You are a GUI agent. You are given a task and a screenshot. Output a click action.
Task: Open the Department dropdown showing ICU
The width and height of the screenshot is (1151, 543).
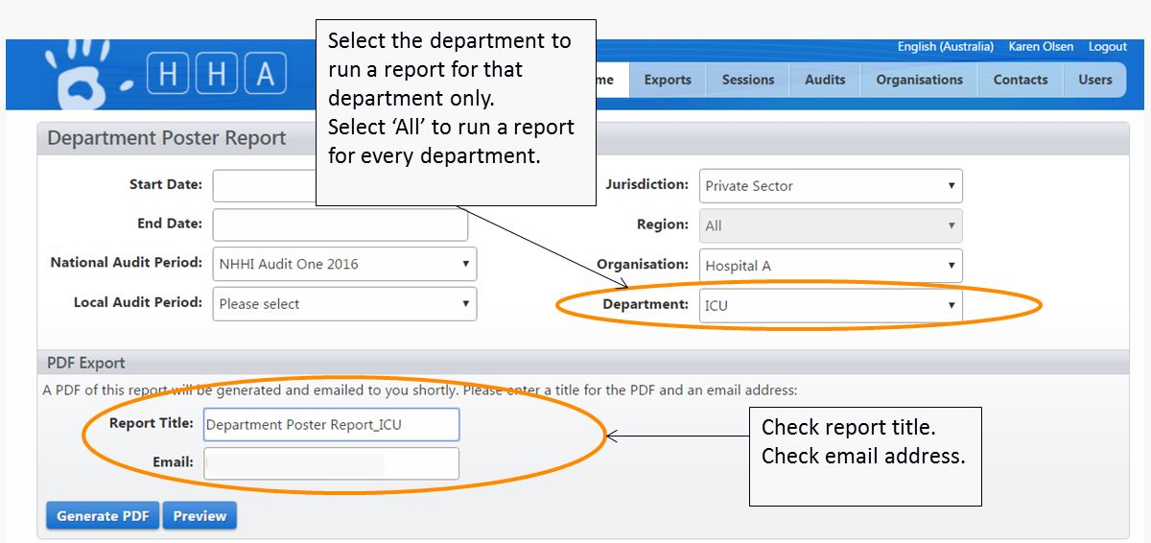coord(831,305)
